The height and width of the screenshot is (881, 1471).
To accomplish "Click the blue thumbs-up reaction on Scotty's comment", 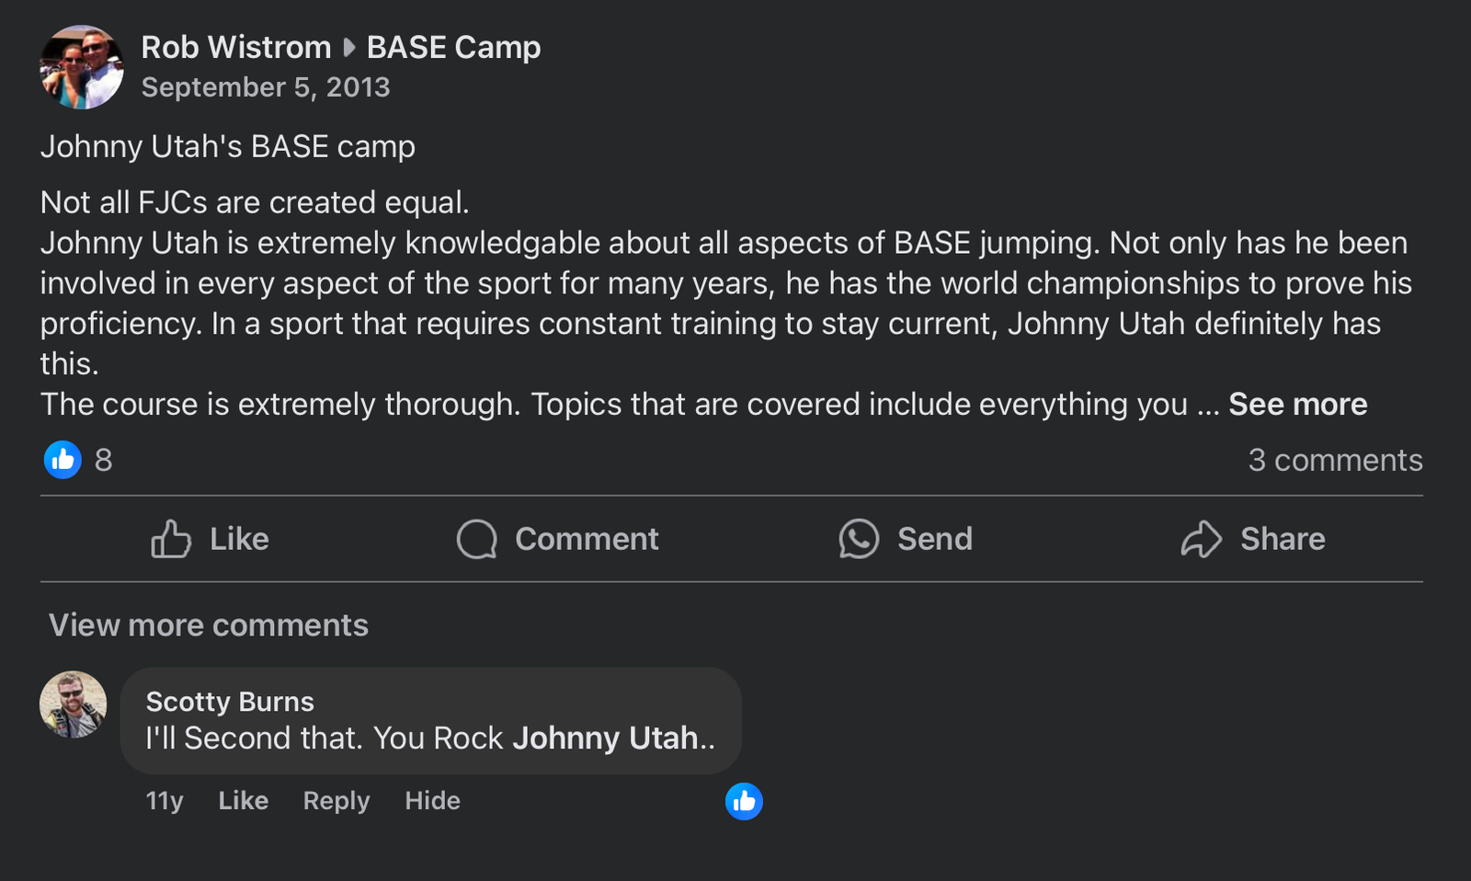I will (744, 801).
